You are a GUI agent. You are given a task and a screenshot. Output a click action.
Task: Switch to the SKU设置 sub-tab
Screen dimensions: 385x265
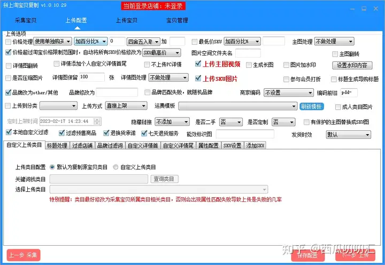pyautogui.click(x=232, y=145)
